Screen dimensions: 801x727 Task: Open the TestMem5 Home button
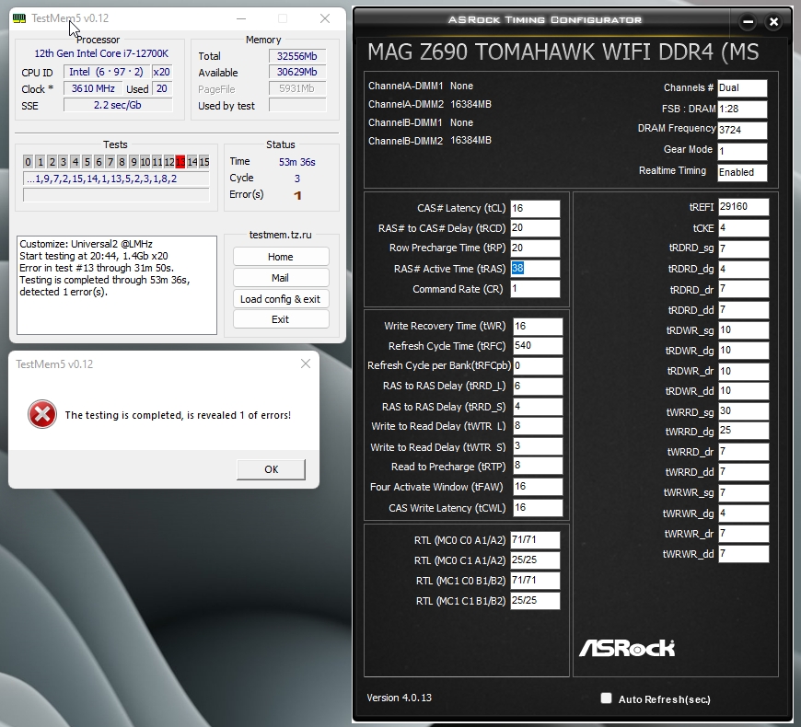[x=281, y=257]
